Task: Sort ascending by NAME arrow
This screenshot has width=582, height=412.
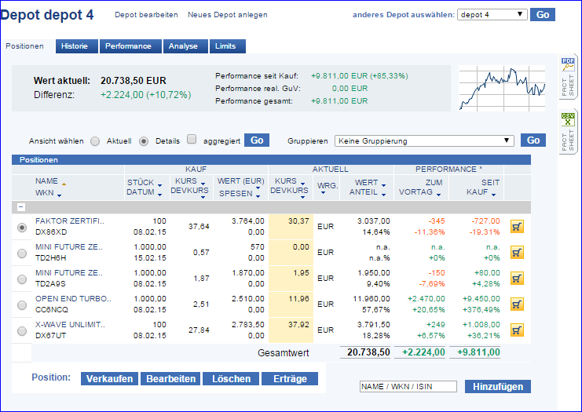Action: pos(64,184)
